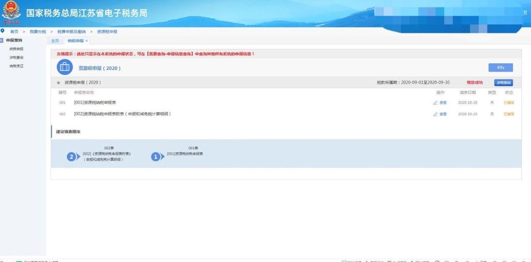Viewport: 531px width, 262px height.
Task: Click the pencil icon for form 002
Action: pyautogui.click(x=435, y=114)
